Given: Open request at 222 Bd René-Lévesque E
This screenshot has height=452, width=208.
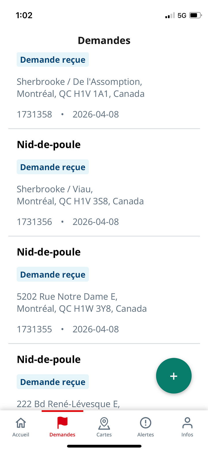Looking at the screenshot, I should pyautogui.click(x=68, y=404).
